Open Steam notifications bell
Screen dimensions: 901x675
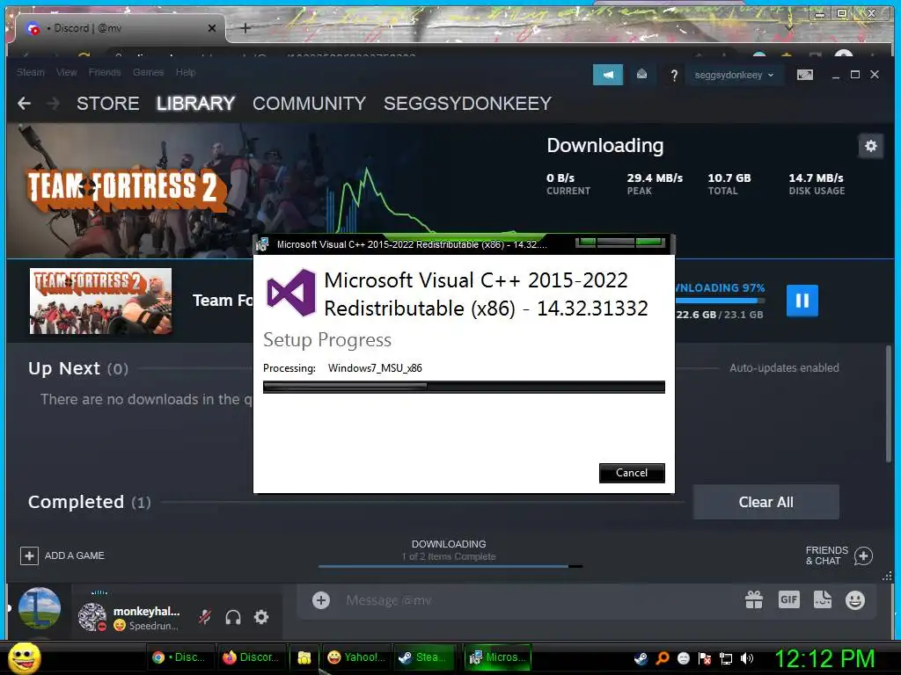pos(641,75)
